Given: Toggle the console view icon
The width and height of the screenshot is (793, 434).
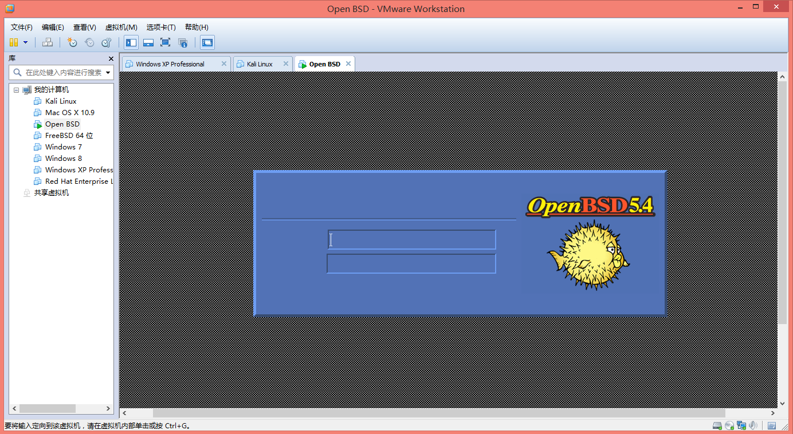Looking at the screenshot, I should 207,42.
